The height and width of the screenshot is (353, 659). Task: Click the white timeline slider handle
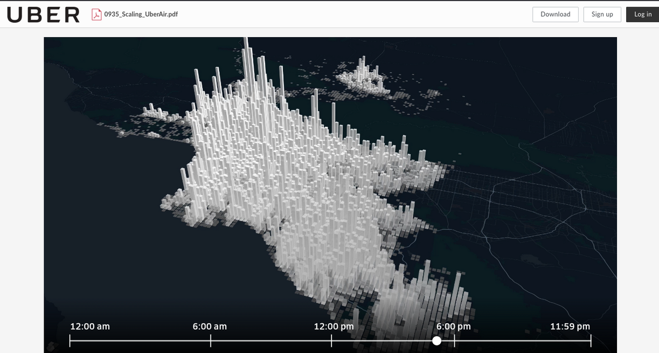pyautogui.click(x=436, y=341)
